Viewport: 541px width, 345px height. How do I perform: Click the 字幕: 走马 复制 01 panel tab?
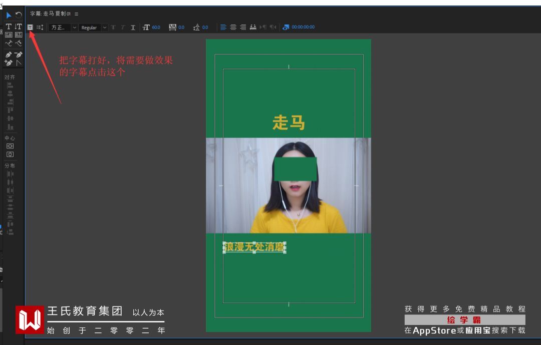click(51, 14)
